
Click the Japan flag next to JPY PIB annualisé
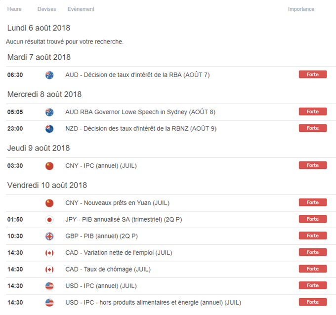49,220
